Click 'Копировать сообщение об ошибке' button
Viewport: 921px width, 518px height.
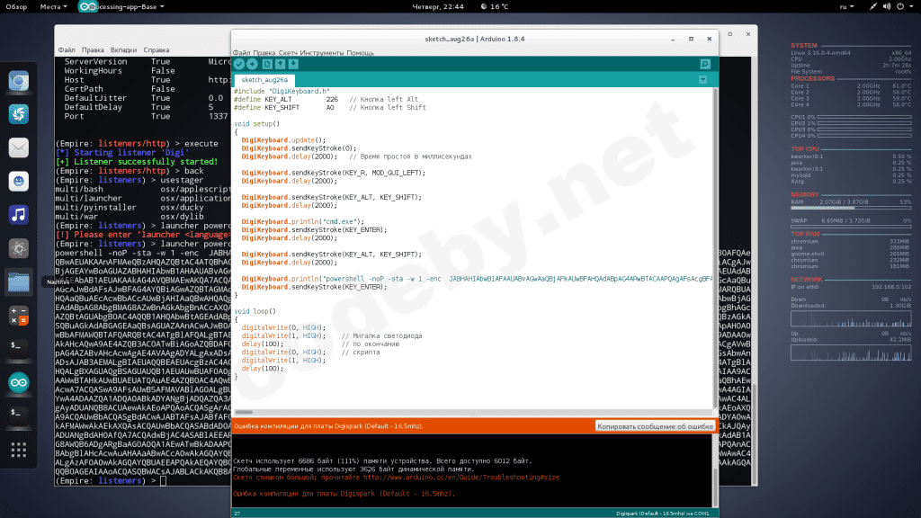655,425
